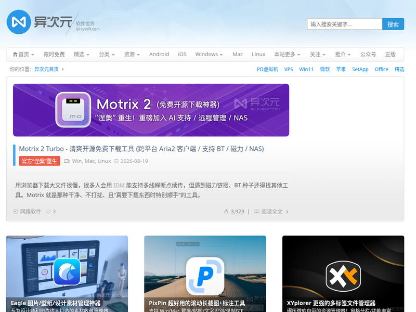Click the 3,923 view count

click(x=238, y=212)
